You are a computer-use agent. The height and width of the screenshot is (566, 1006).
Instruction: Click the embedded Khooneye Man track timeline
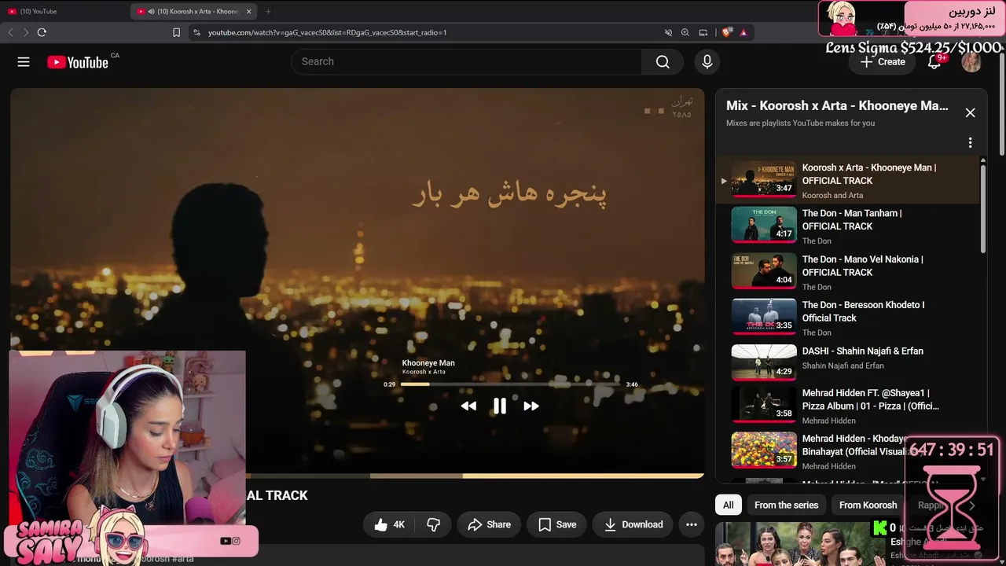[510, 384]
